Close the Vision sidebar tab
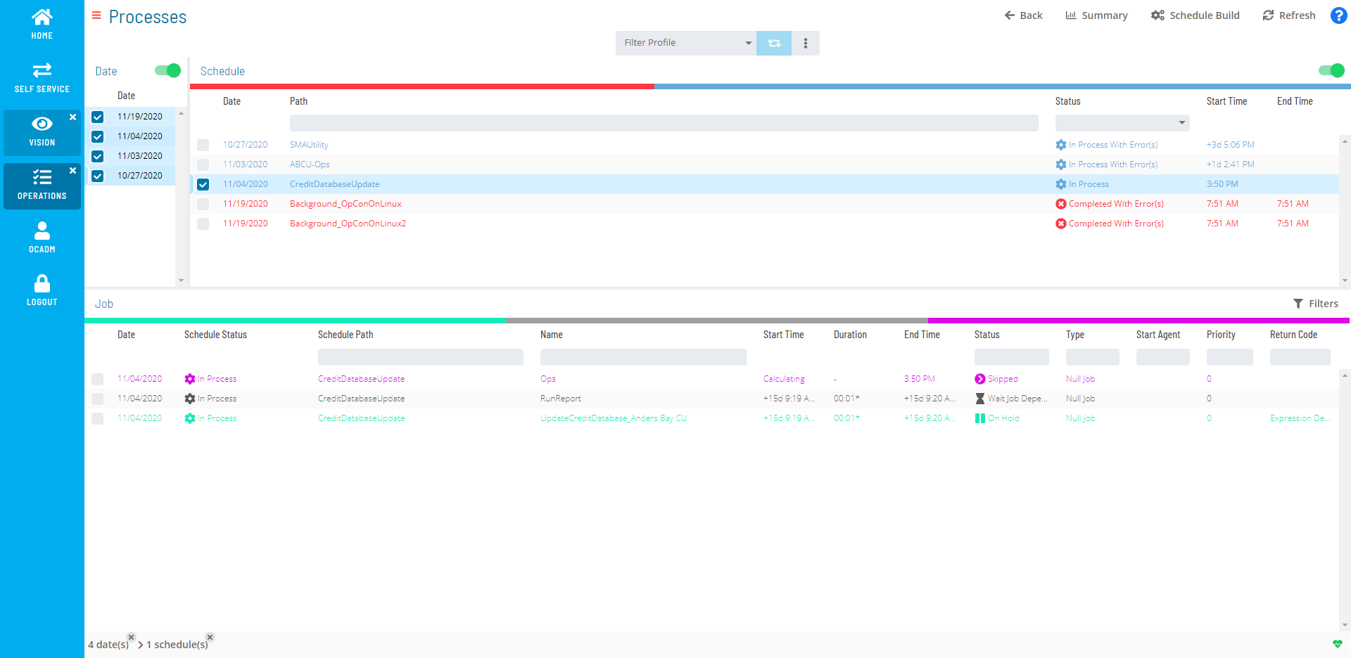The width and height of the screenshot is (1351, 658). [x=72, y=117]
